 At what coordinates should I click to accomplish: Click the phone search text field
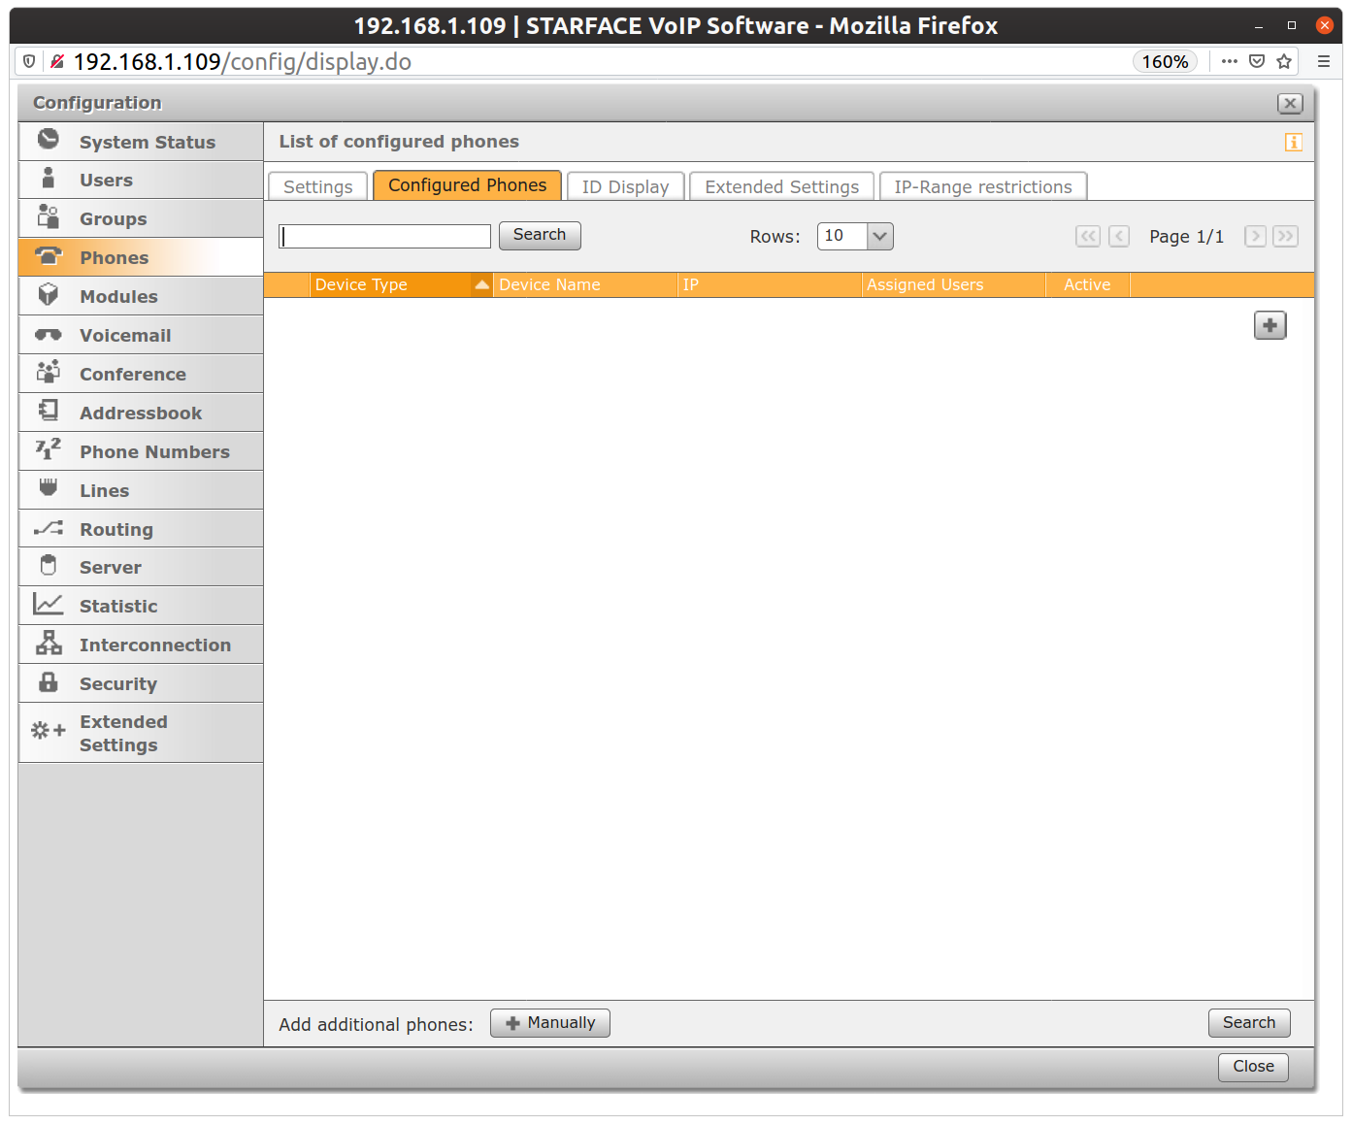[385, 236]
